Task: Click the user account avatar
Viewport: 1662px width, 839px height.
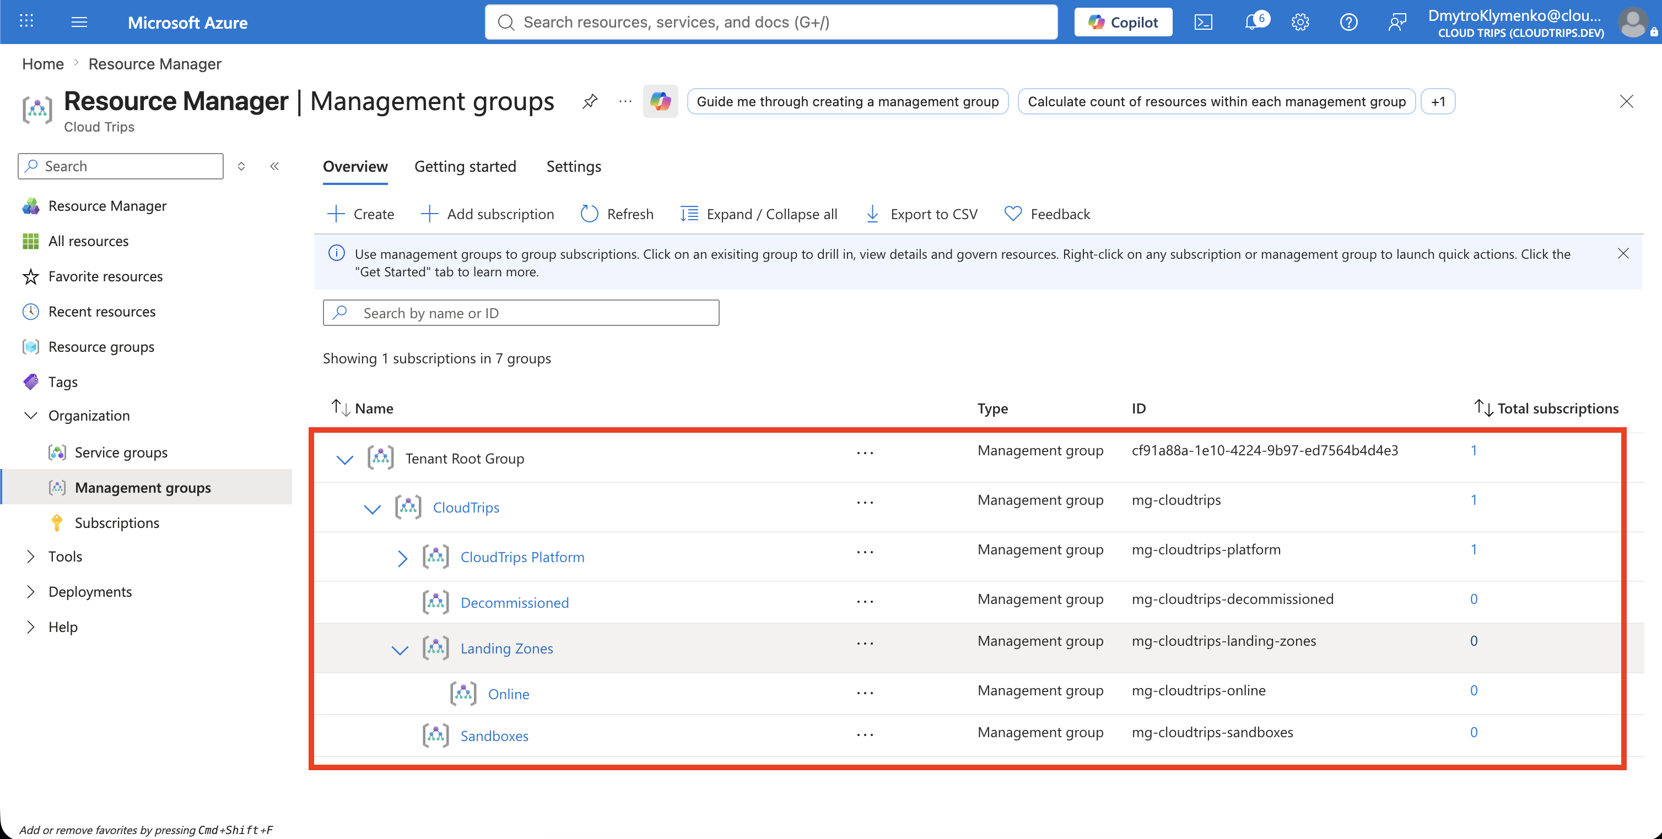Action: tap(1633, 22)
